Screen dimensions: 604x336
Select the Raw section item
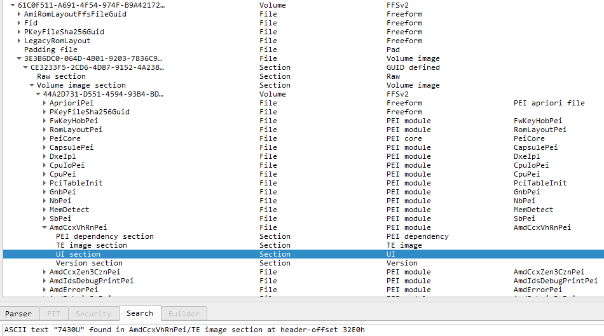pos(61,76)
